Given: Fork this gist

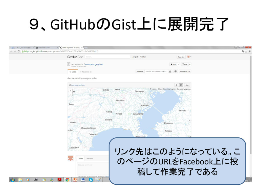Looking at the screenshot, I should coord(185,64).
